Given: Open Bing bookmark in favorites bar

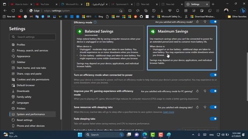Looking at the screenshot, I should coord(99,17).
